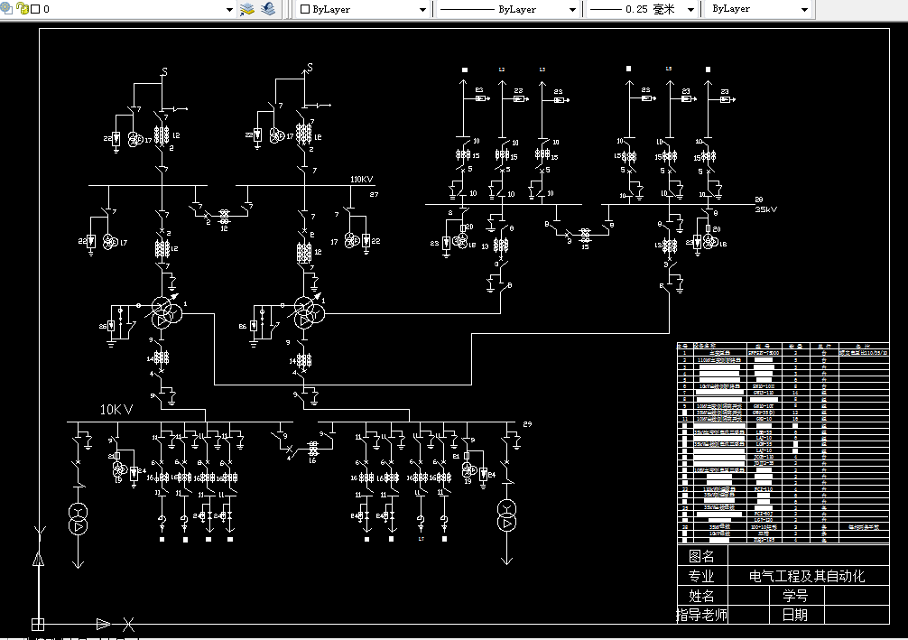Image resolution: width=908 pixels, height=640 pixels.
Task: Click the layer 0 color square
Action: 34,9
